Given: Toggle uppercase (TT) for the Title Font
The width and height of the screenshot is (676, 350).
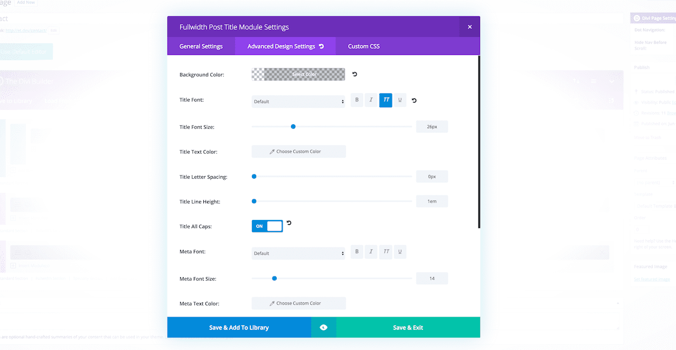Looking at the screenshot, I should [x=386, y=100].
